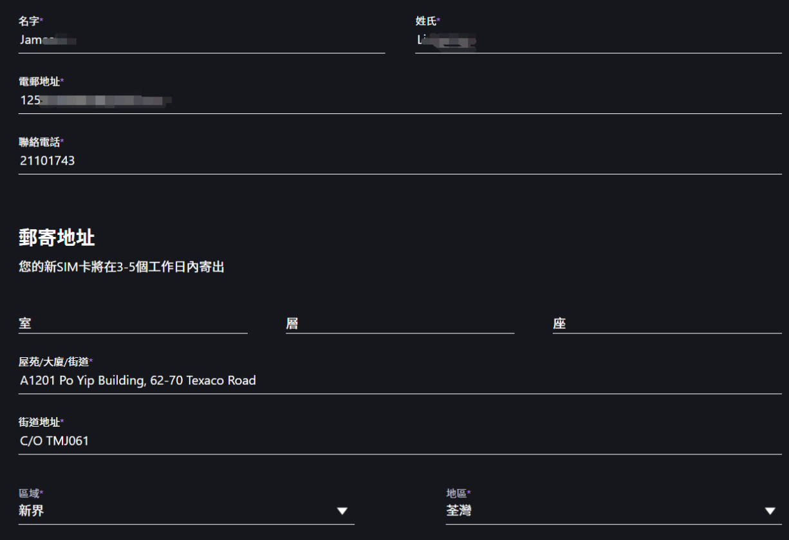Click the field containing Po Yip Building address
Image resolution: width=789 pixels, height=540 pixels.
point(400,380)
